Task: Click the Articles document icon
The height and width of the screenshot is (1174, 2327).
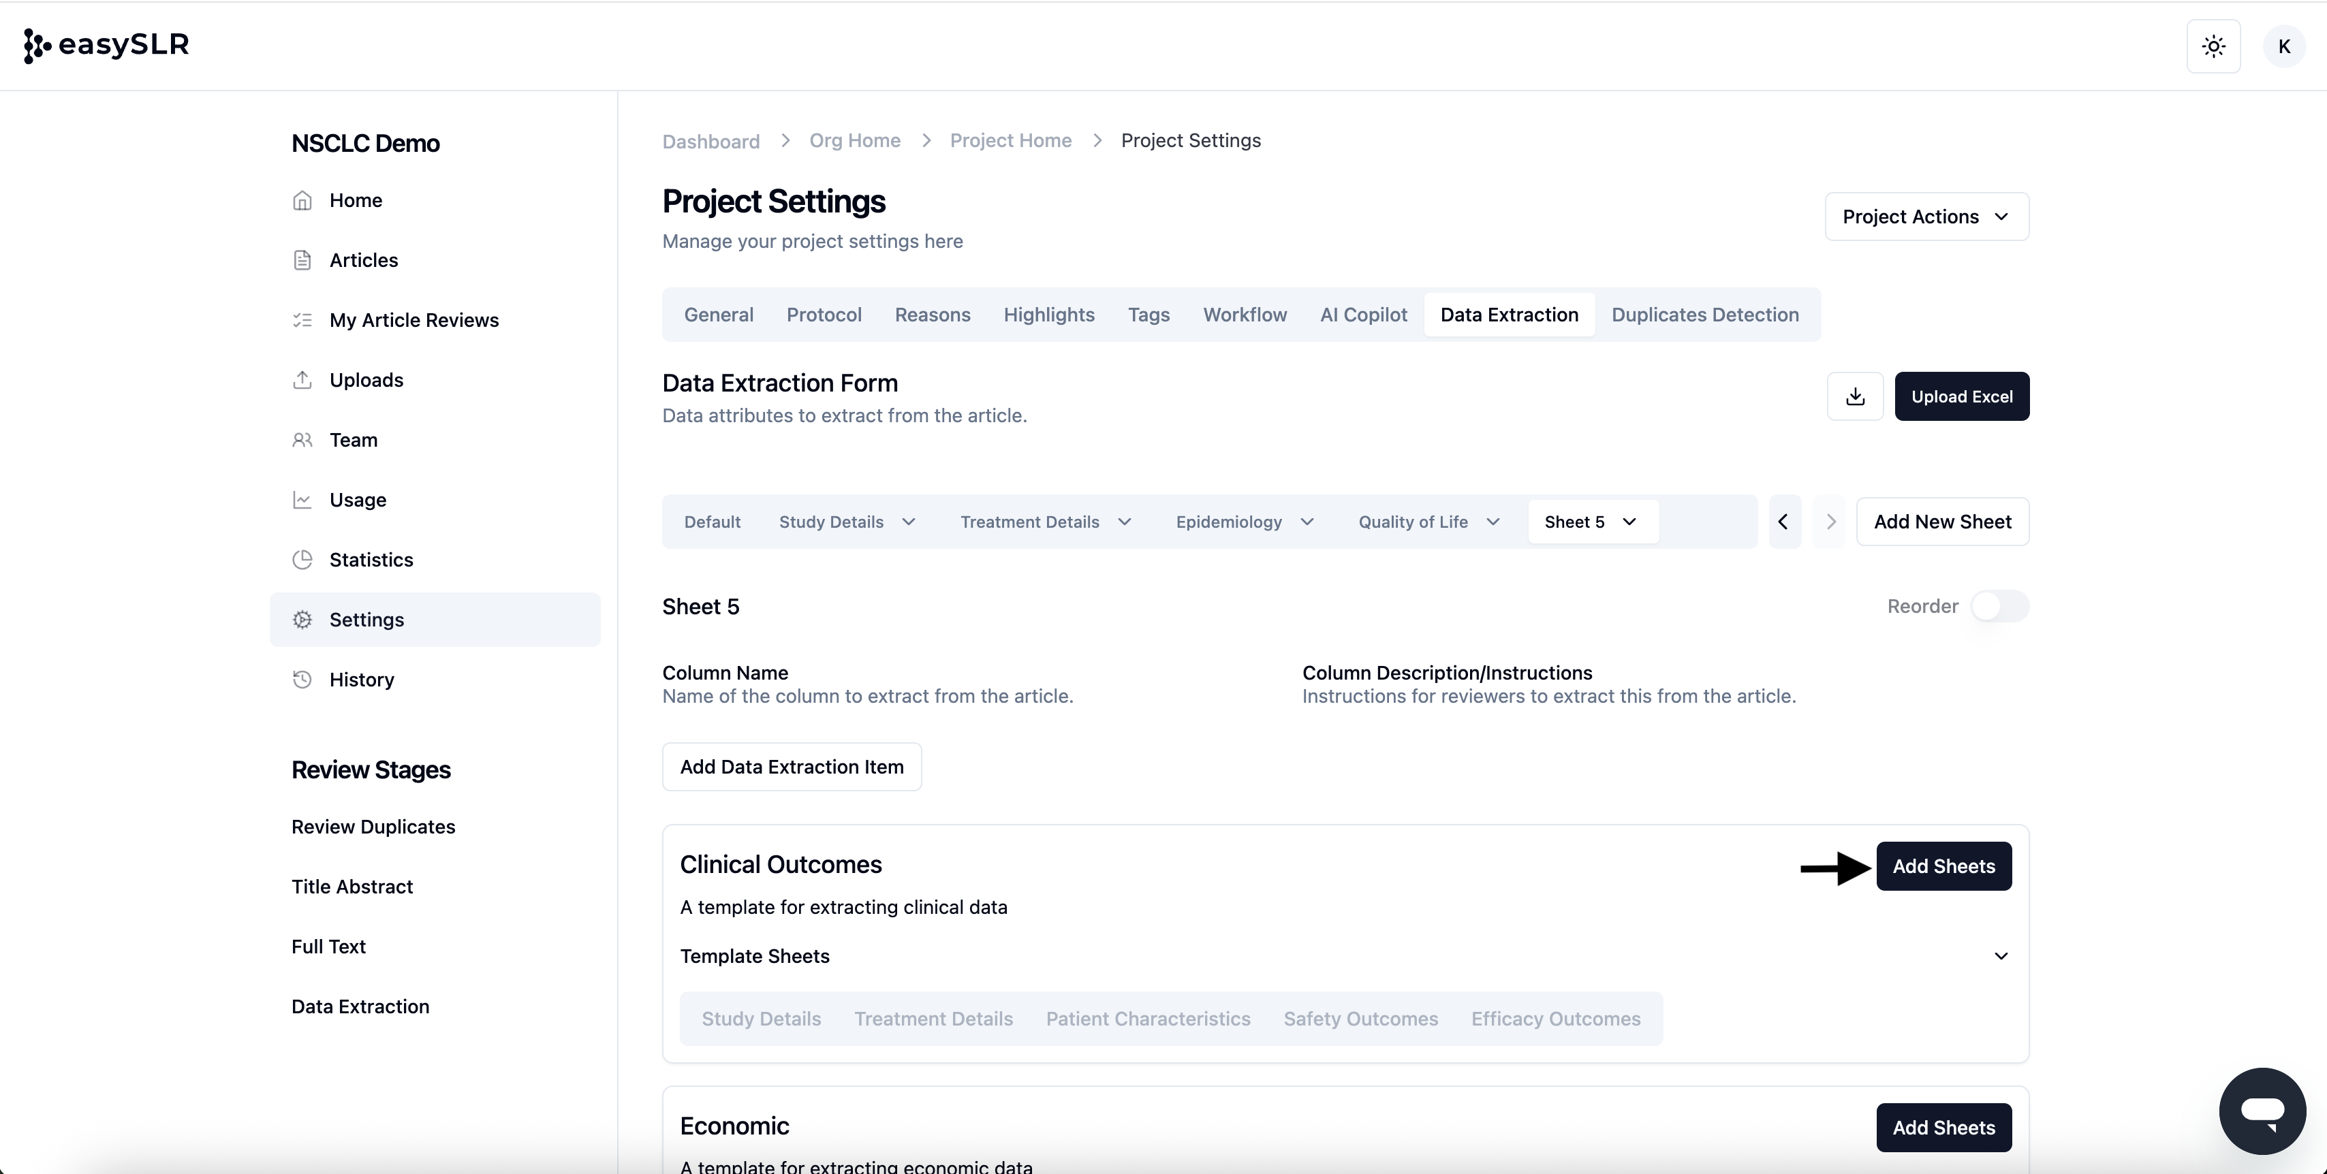Action: coord(302,260)
